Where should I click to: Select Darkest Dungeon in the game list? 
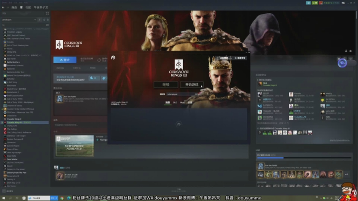15,139
